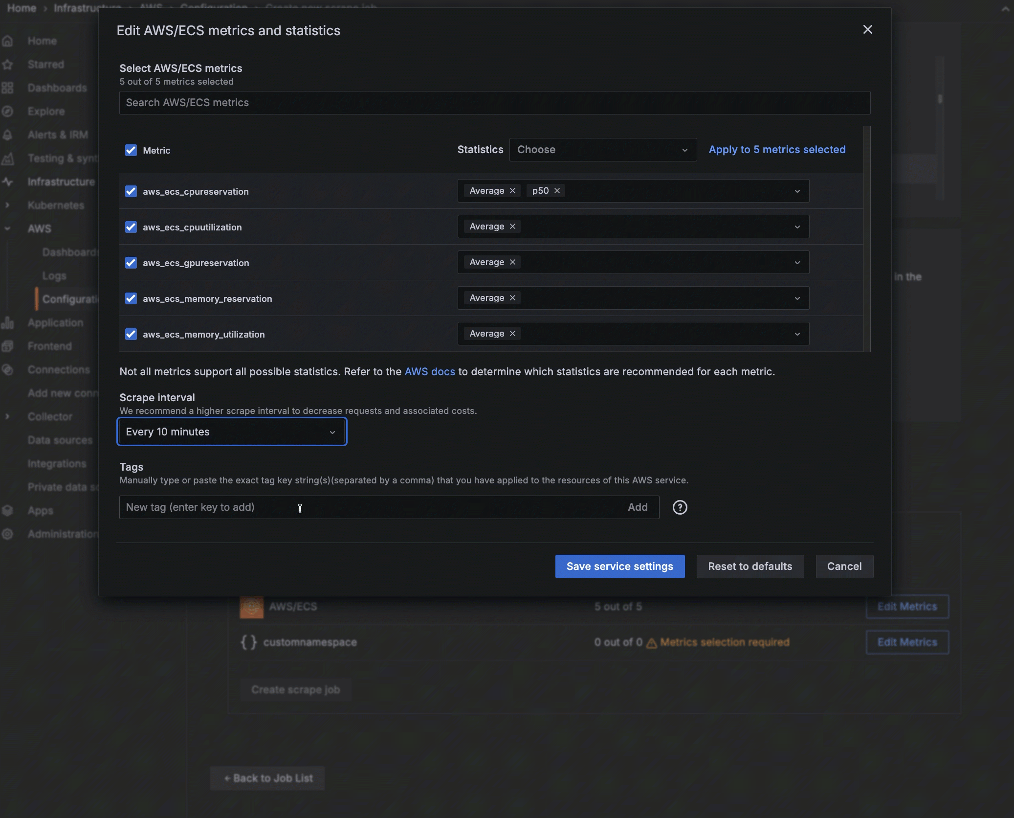This screenshot has width=1014, height=818.
Task: Open the Scrape interval dropdown
Action: click(x=232, y=432)
